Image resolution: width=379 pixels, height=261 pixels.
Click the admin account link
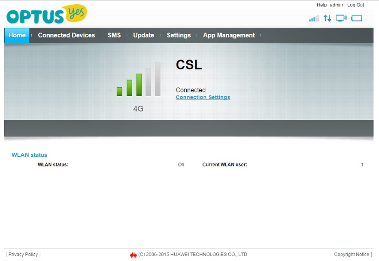tap(337, 5)
